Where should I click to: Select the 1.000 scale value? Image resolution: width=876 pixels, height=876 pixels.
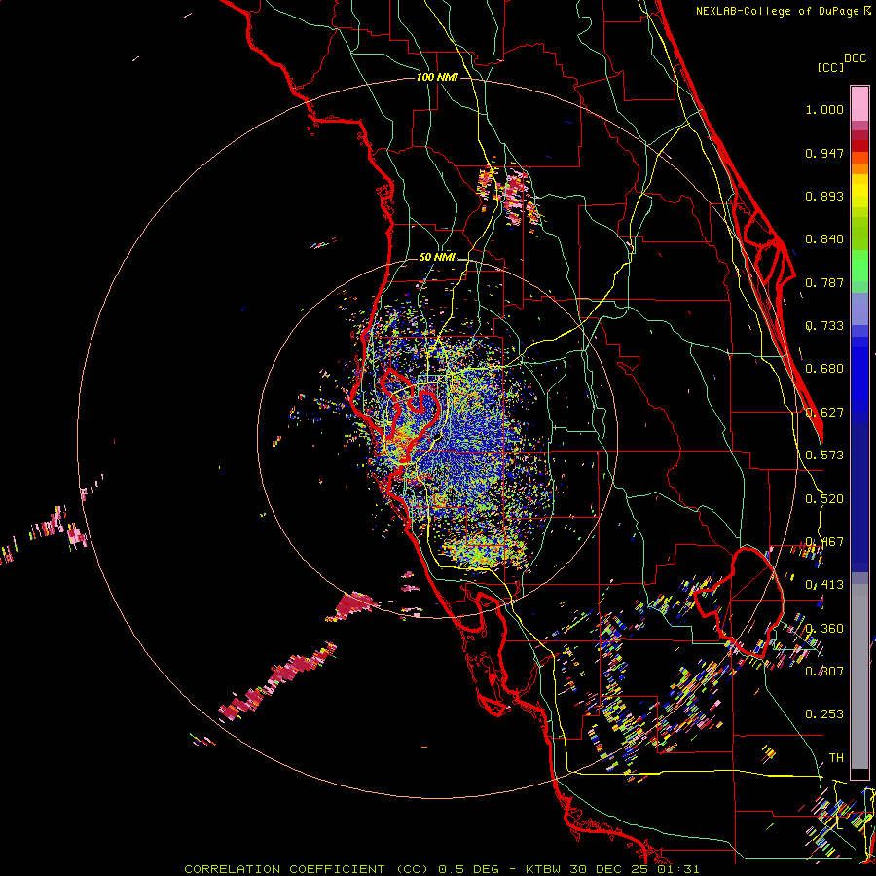click(824, 109)
